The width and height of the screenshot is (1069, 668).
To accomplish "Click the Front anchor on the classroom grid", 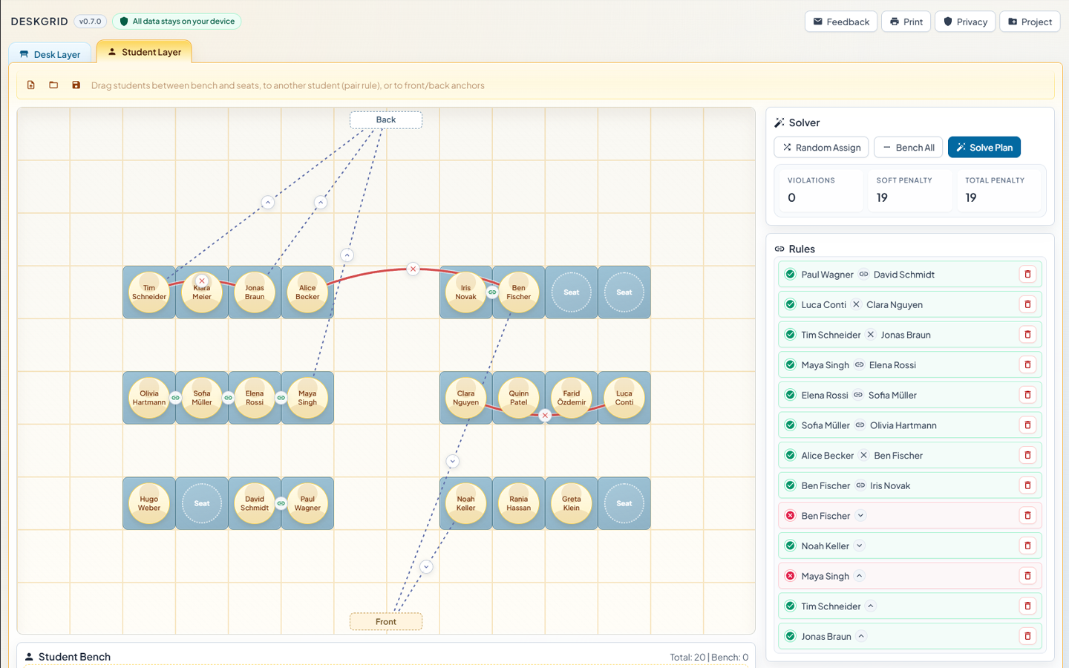I will pyautogui.click(x=385, y=621).
